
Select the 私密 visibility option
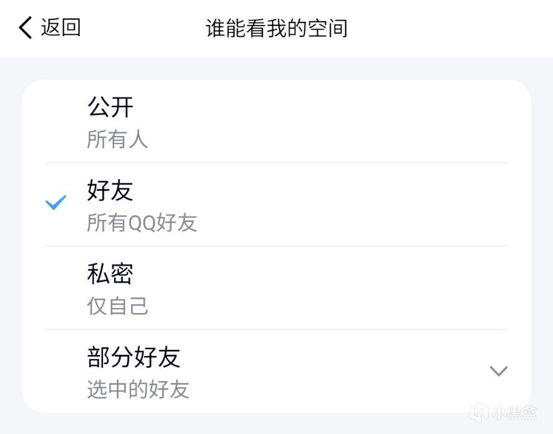click(x=110, y=274)
